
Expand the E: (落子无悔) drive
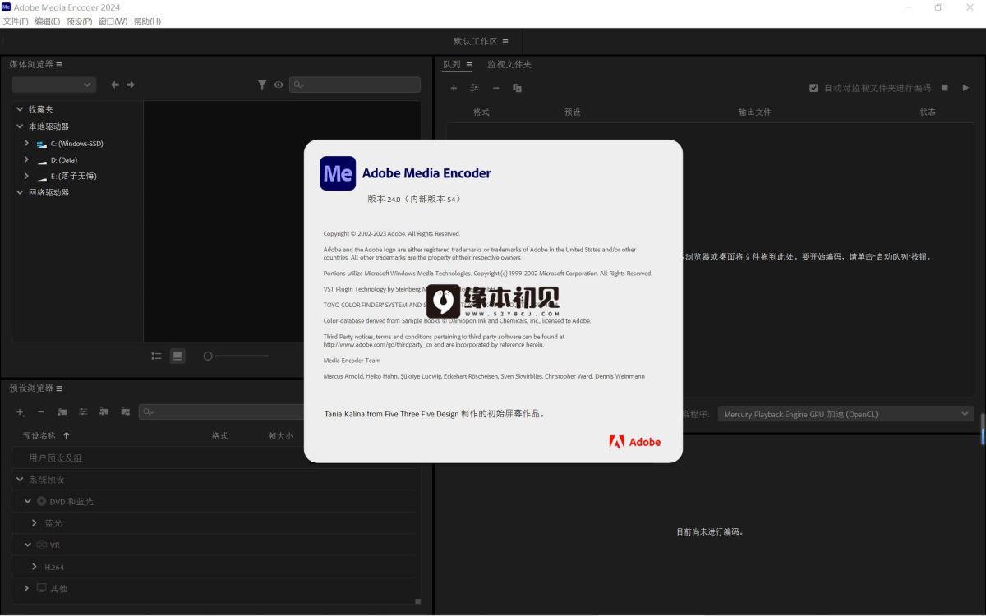tap(26, 176)
